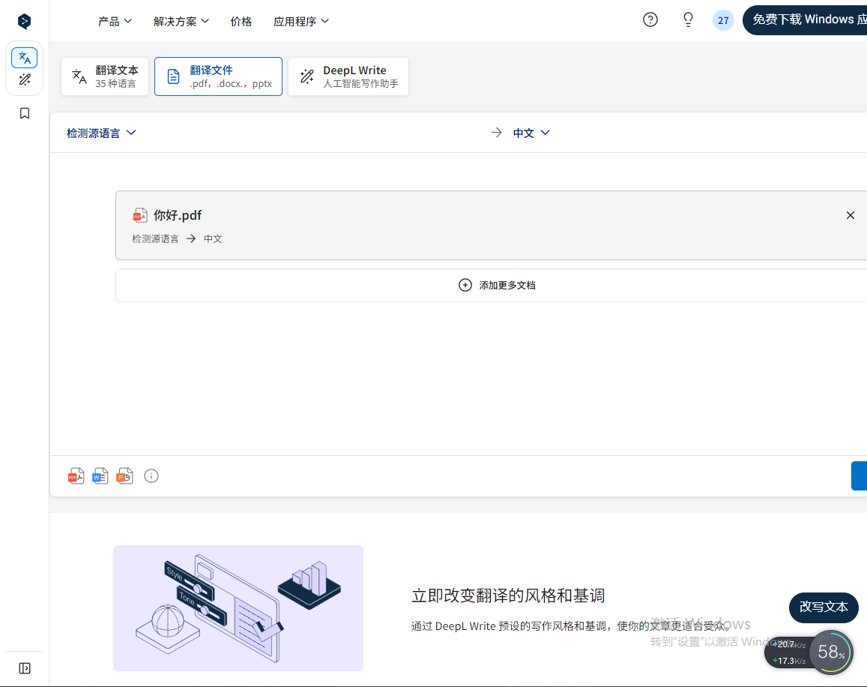This screenshot has width=867, height=687.
Task: Click the plus icon to add documents
Action: tap(465, 285)
